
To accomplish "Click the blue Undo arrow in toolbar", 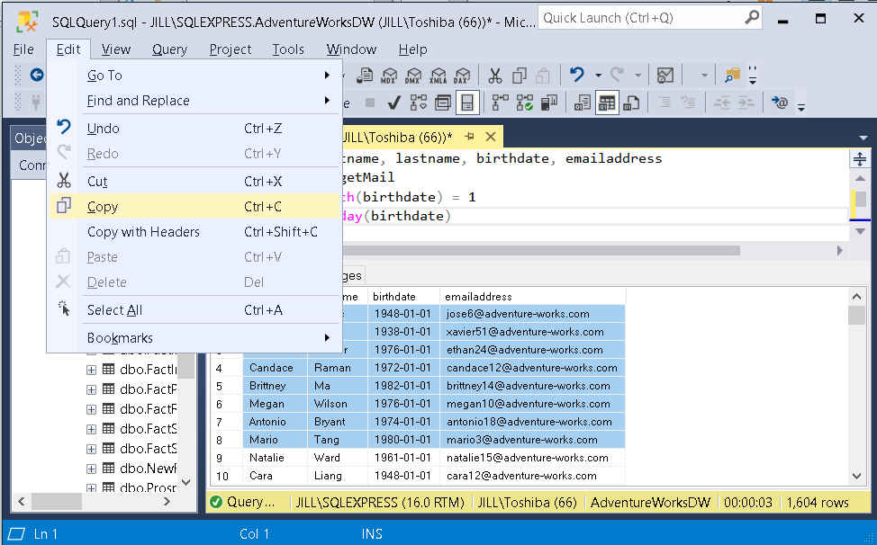I will 577,75.
